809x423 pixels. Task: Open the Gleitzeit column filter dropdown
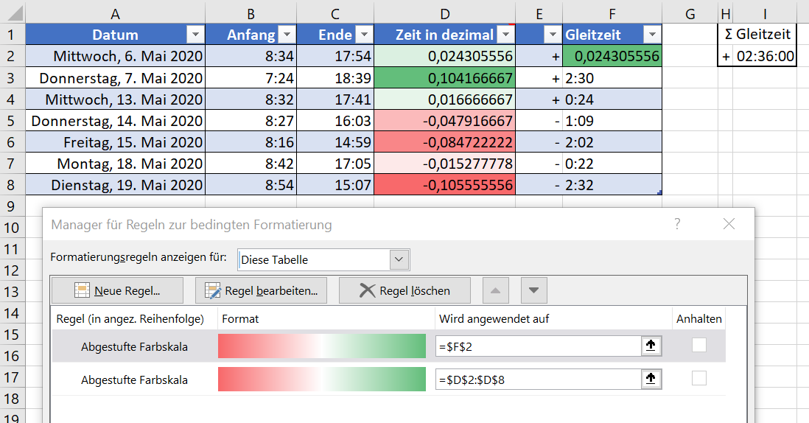pos(652,35)
